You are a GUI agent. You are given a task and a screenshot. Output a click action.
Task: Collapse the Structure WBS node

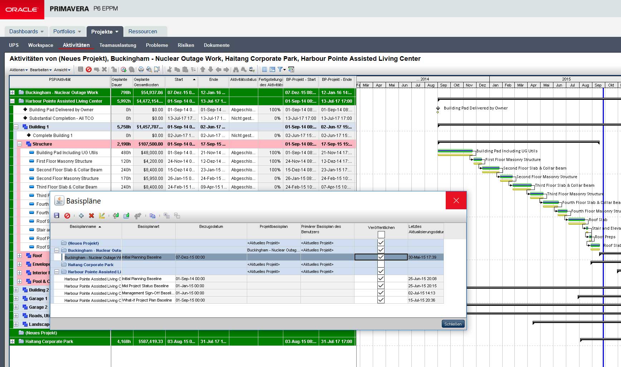point(20,144)
